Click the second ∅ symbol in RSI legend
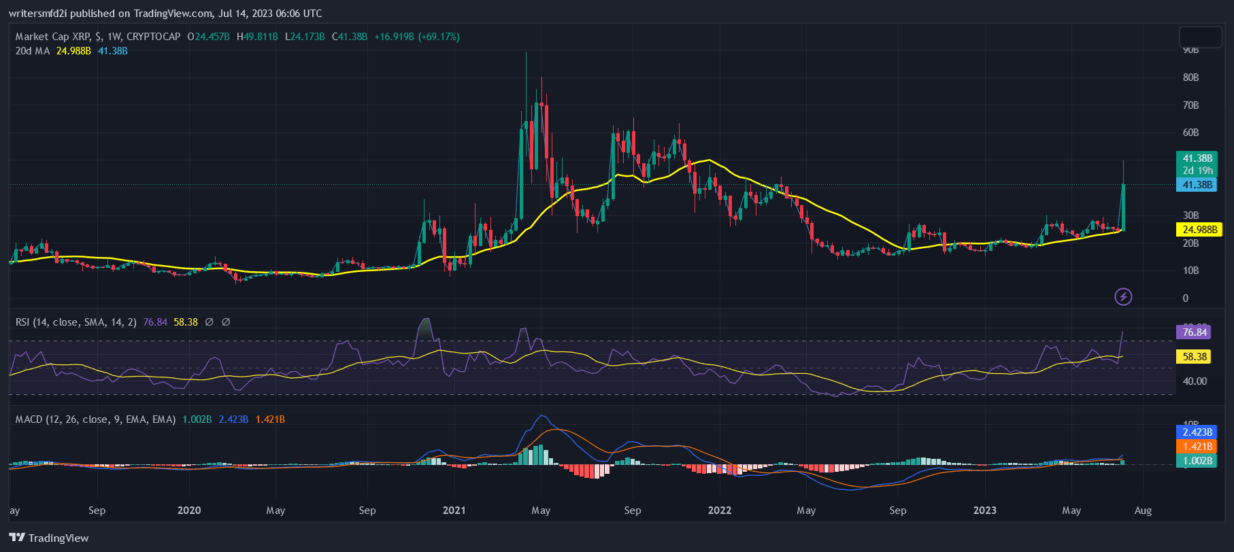Image resolution: width=1234 pixels, height=552 pixels. pyautogui.click(x=226, y=322)
